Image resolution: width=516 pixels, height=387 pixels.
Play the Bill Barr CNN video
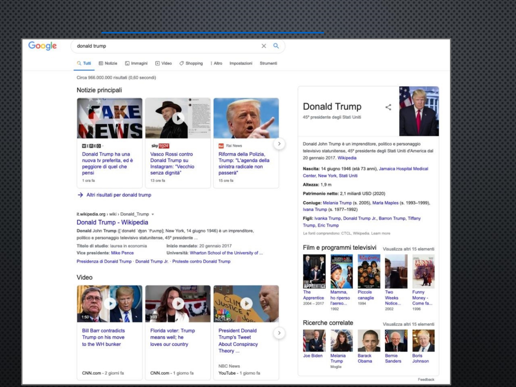point(110,304)
